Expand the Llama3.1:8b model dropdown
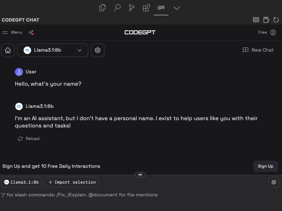282x211 pixels. pos(53,50)
